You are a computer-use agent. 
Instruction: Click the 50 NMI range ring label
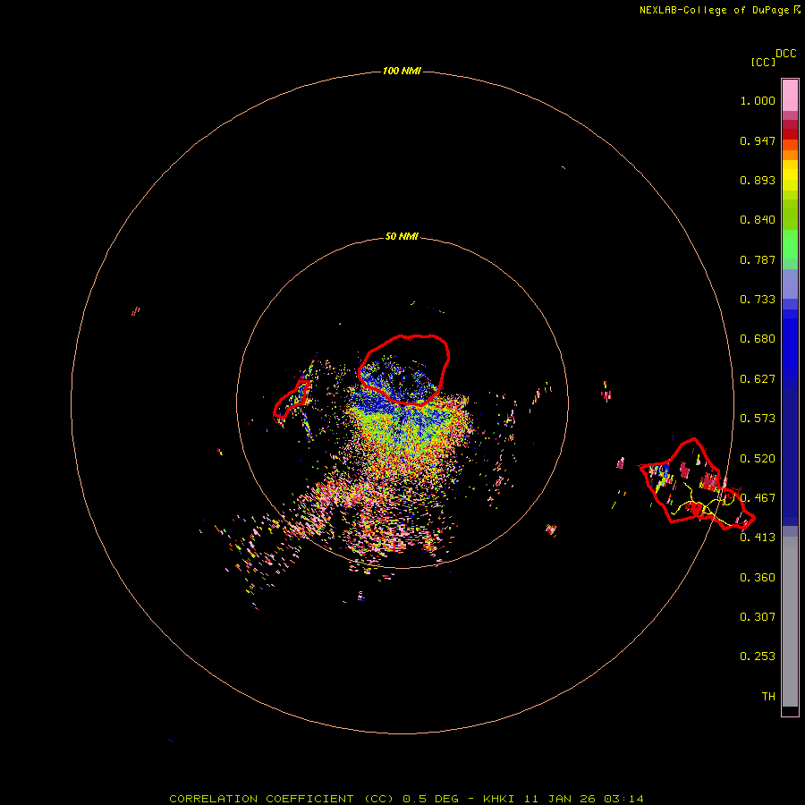click(x=402, y=236)
